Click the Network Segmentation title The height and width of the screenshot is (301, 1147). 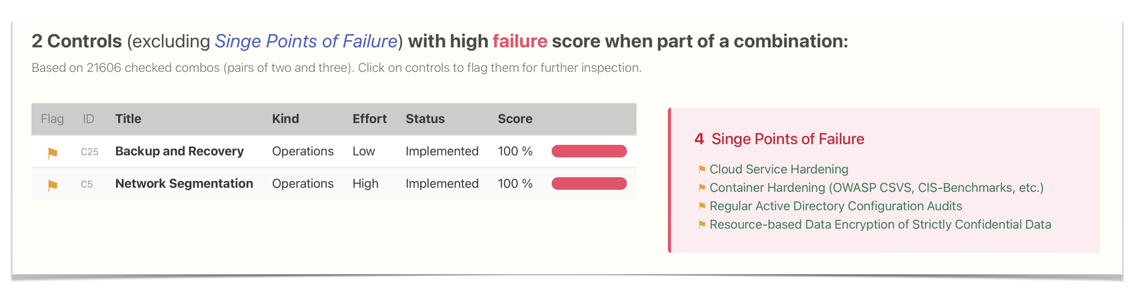[184, 183]
